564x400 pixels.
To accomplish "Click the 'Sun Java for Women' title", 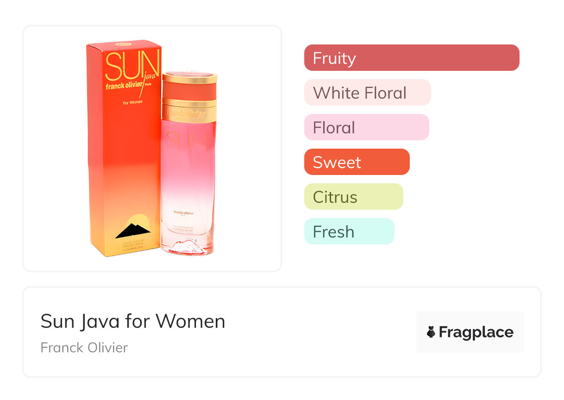I will point(133,321).
